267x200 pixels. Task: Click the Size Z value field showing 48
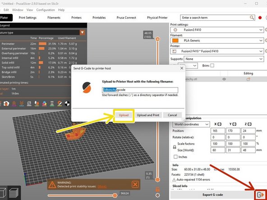coord(248,150)
